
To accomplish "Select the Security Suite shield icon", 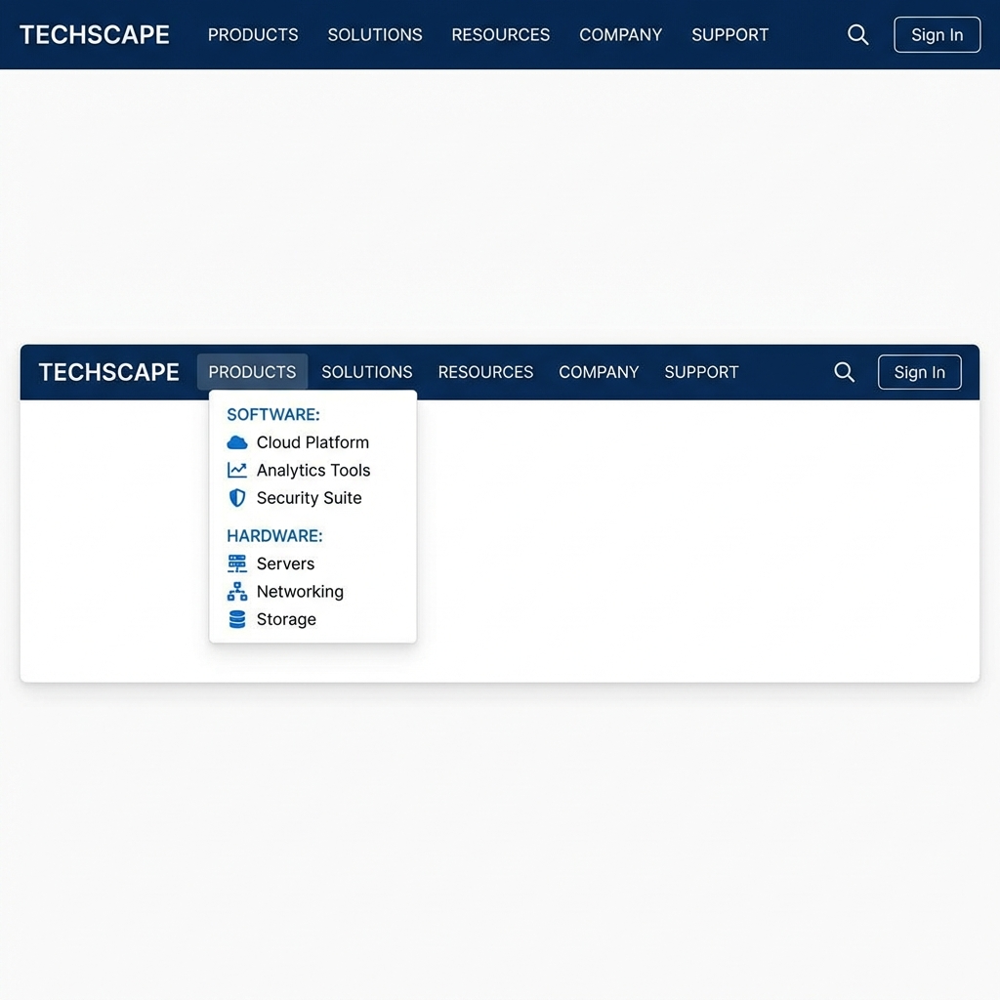I will tap(236, 498).
